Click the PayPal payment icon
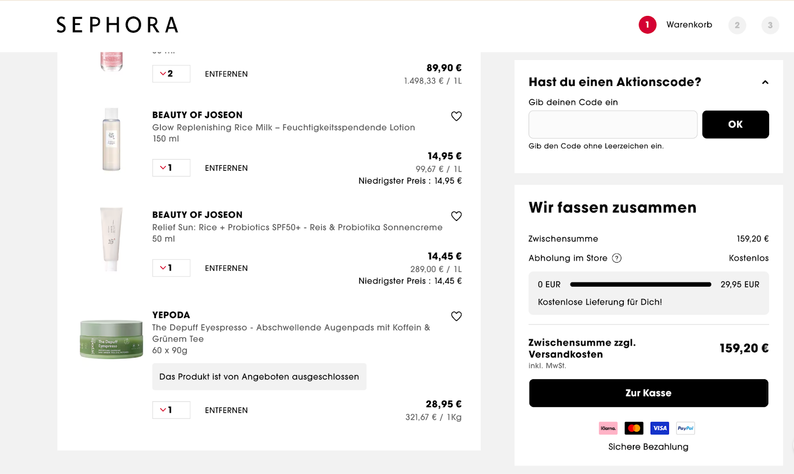Screen dimensions: 794x474 point(685,428)
